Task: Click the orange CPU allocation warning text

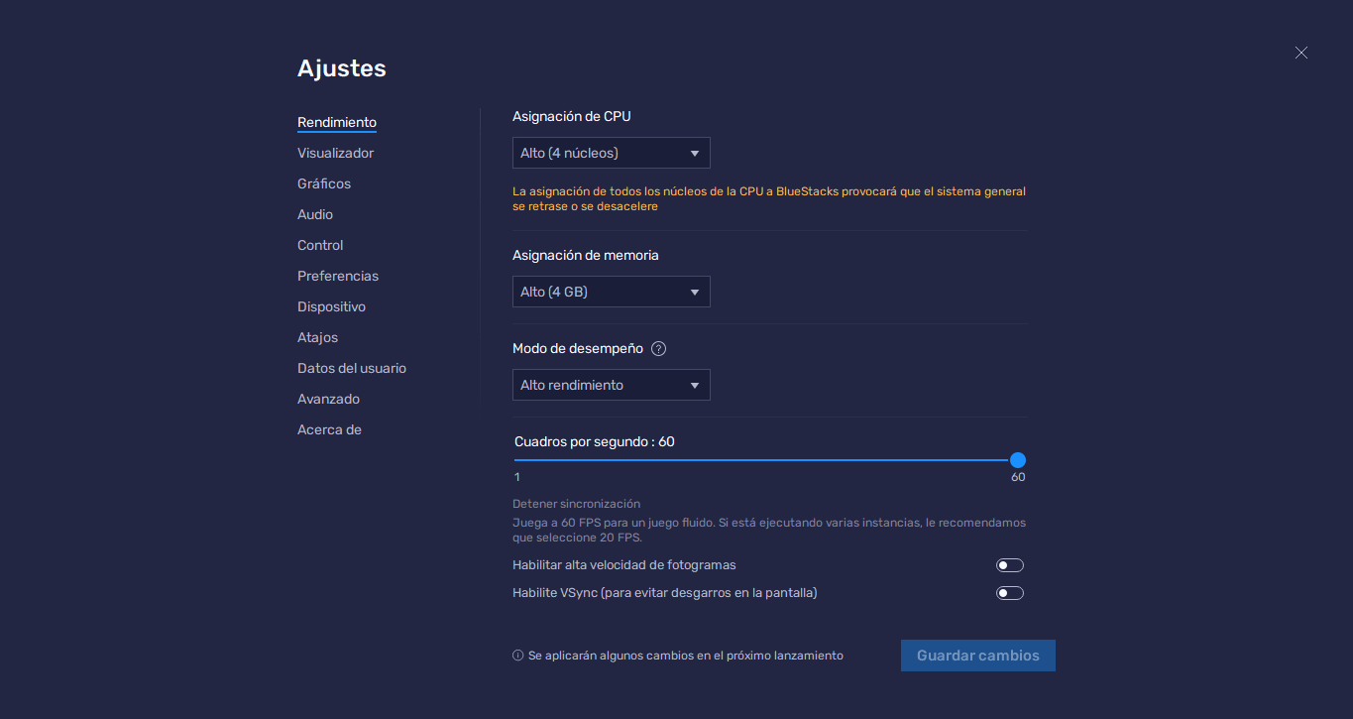Action: coord(769,198)
